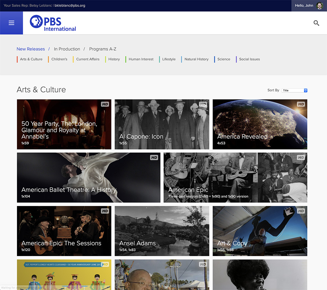Click HD badge on America Revealed
This screenshot has height=290, width=327.
(301, 104)
